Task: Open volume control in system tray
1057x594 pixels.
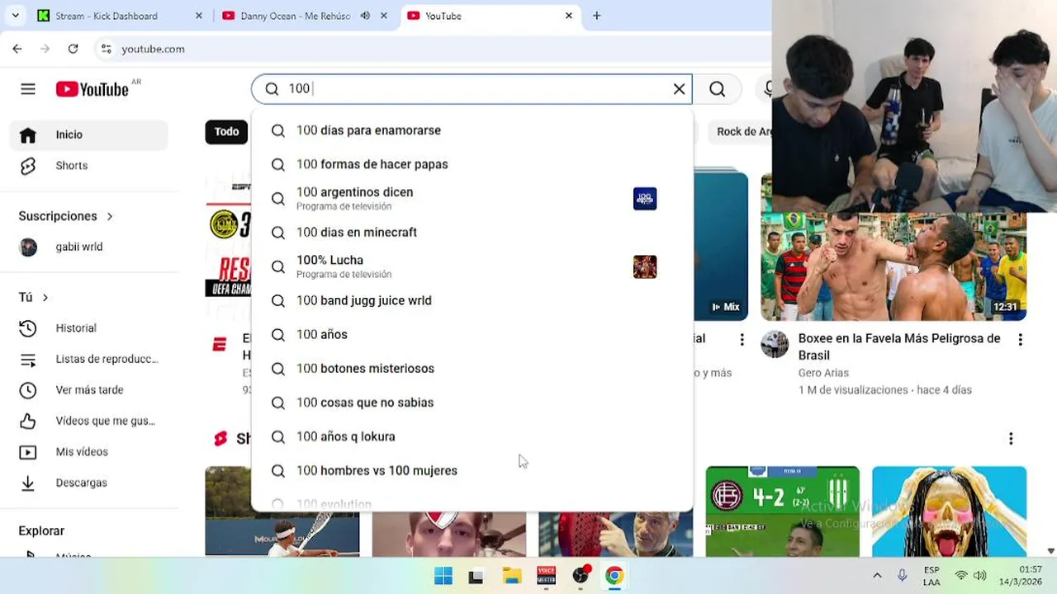Action: (x=980, y=576)
